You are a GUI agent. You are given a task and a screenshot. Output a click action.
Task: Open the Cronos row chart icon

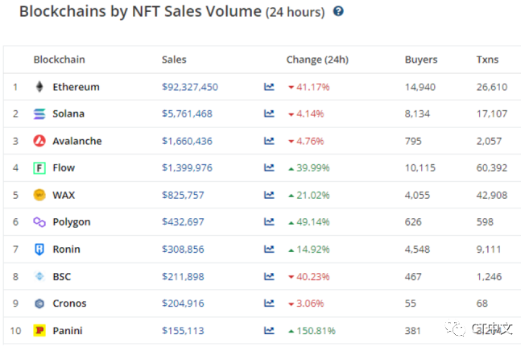click(269, 304)
